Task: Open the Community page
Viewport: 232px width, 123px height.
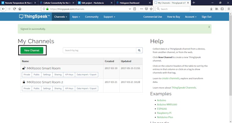Action: [x=92, y=17]
